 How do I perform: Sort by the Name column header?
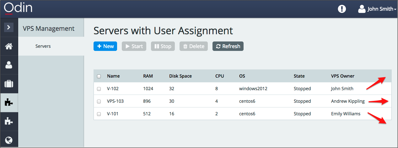click(x=113, y=76)
